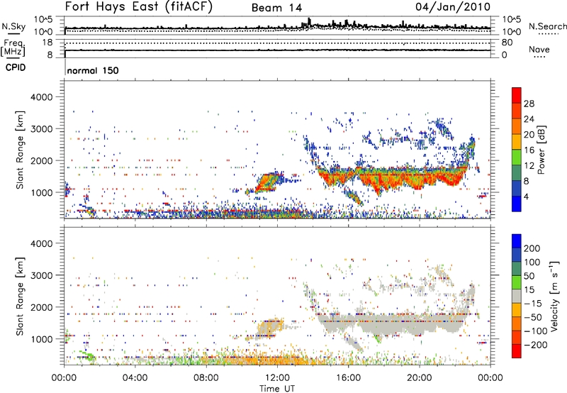Click the '20:00' time tick label
This screenshot has width=567, height=393.
(420, 378)
